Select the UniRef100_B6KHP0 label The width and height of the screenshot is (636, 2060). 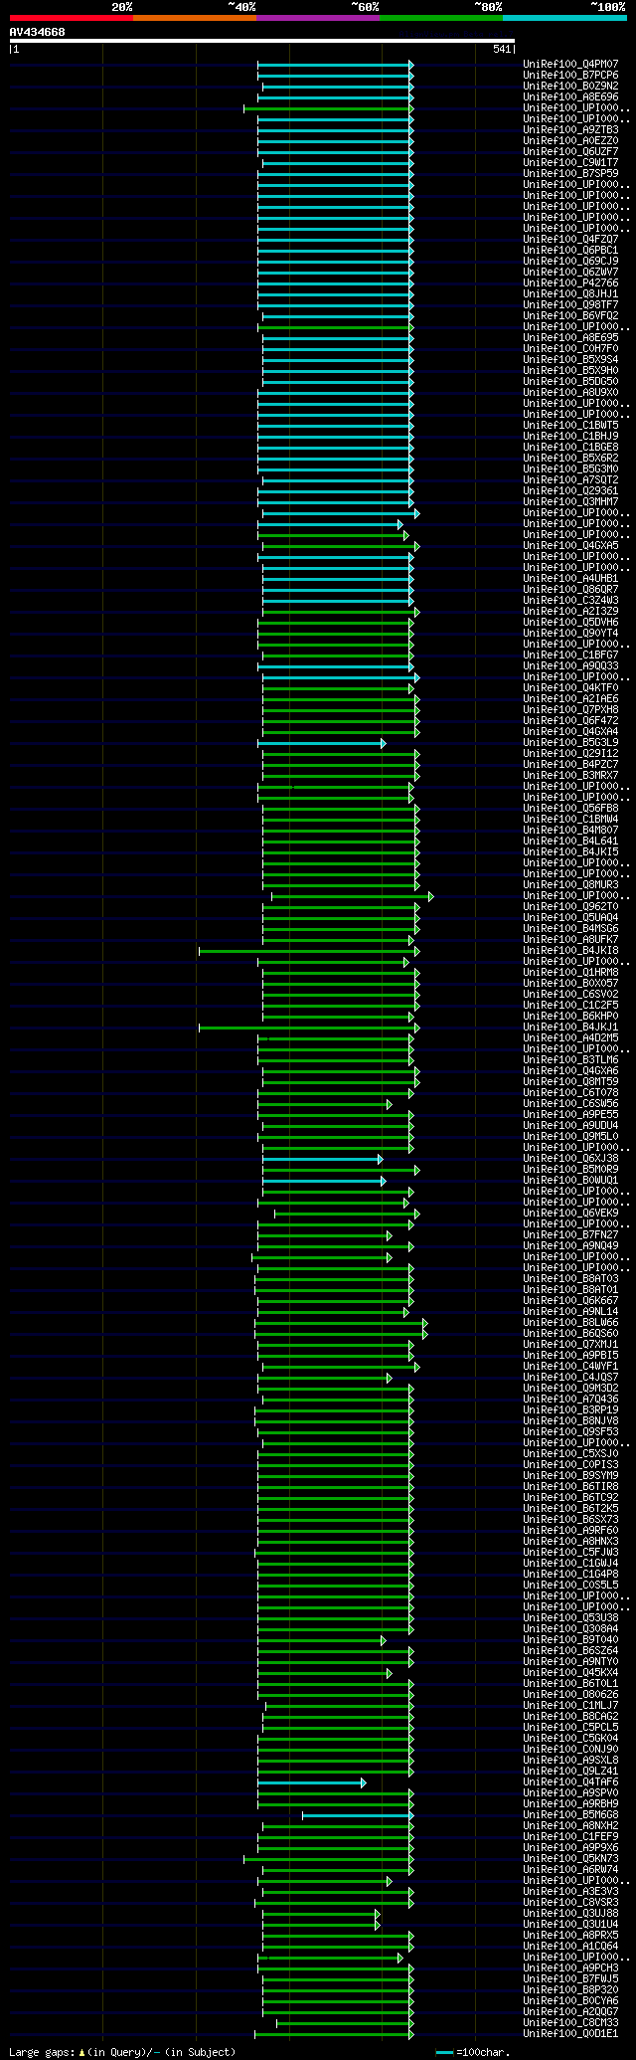coord(570,1016)
